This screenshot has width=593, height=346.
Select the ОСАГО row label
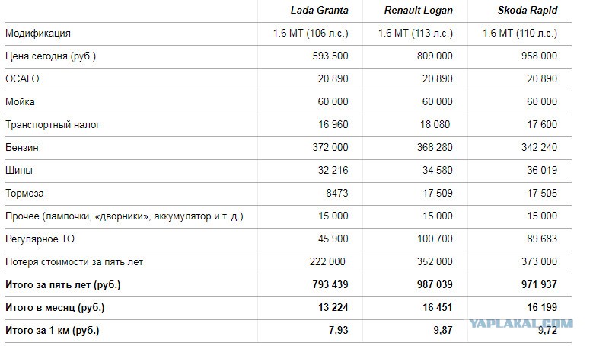click(22, 79)
